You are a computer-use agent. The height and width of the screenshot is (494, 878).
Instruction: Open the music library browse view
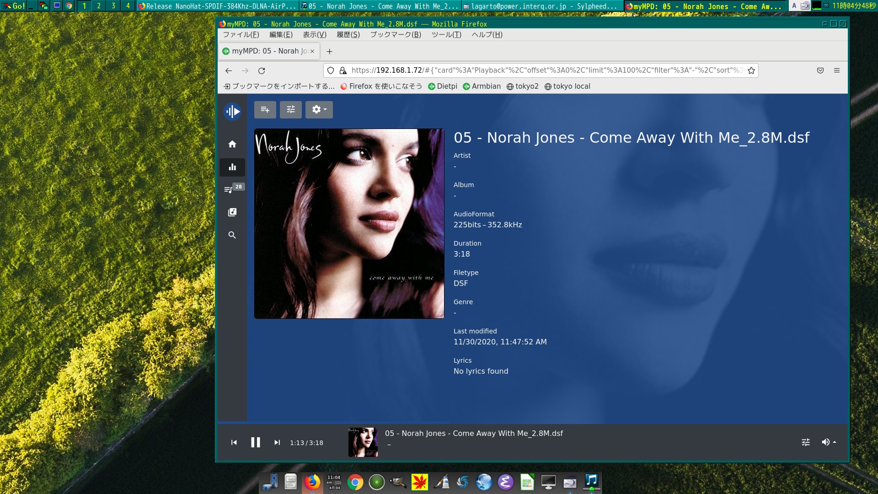click(x=232, y=212)
